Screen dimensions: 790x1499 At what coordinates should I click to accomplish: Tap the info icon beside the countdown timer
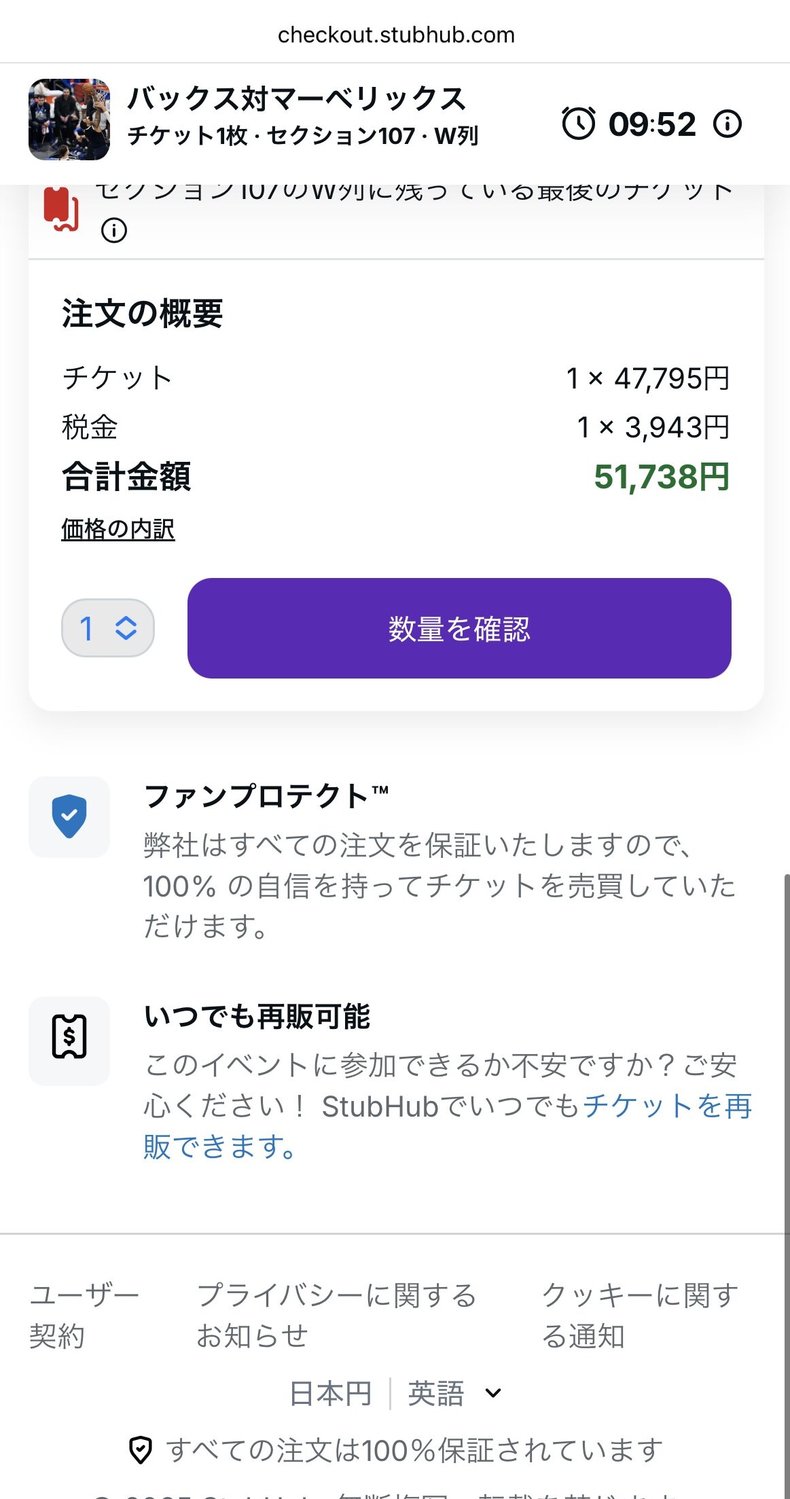pos(728,124)
